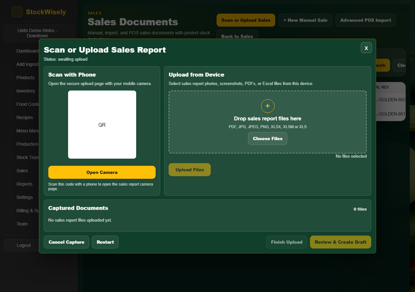Click 'No files selected' text
The width and height of the screenshot is (415, 292).
351,156
